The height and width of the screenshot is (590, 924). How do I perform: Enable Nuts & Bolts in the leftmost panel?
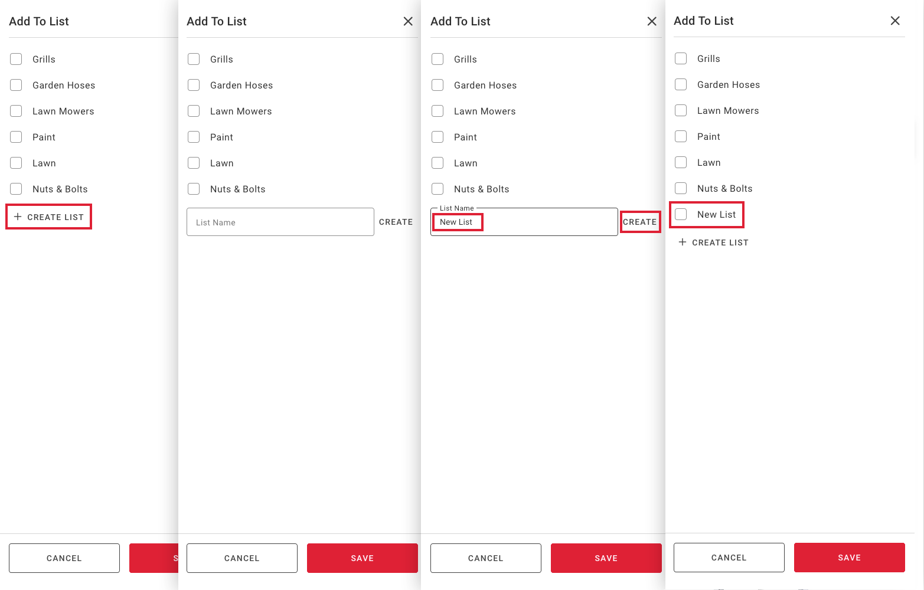coord(16,189)
